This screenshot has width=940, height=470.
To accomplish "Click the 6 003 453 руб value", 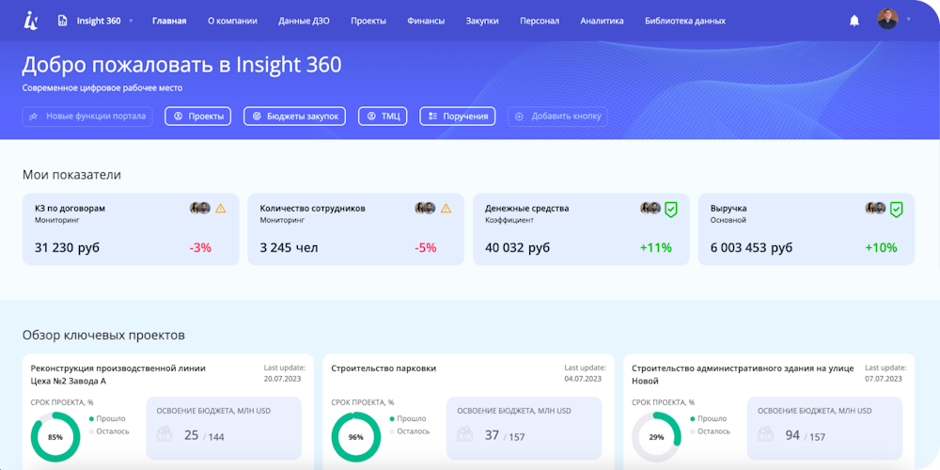I will click(751, 247).
